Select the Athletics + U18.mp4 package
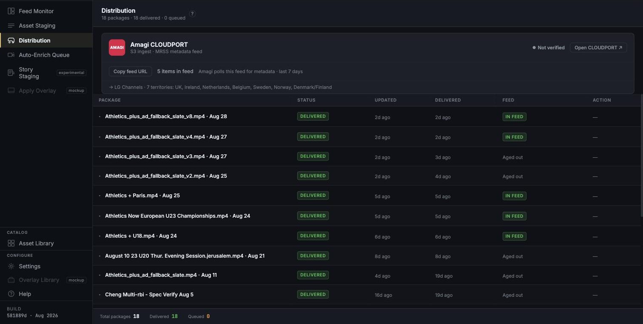This screenshot has width=643, height=324. 141,236
